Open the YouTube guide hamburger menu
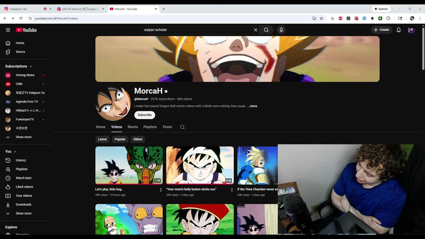425x239 pixels. tap(8, 30)
